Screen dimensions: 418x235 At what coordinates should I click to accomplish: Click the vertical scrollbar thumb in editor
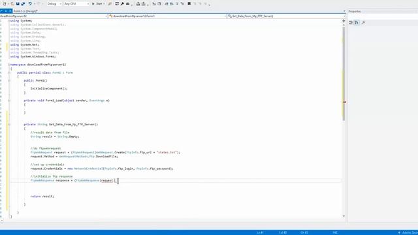tap(344, 74)
